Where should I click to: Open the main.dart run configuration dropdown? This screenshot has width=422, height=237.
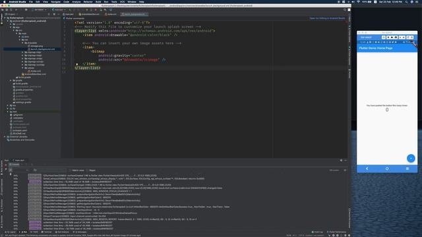(59, 10)
